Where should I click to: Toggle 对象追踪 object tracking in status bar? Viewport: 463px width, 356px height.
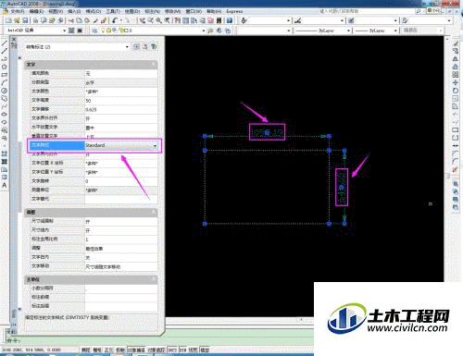coord(156,350)
